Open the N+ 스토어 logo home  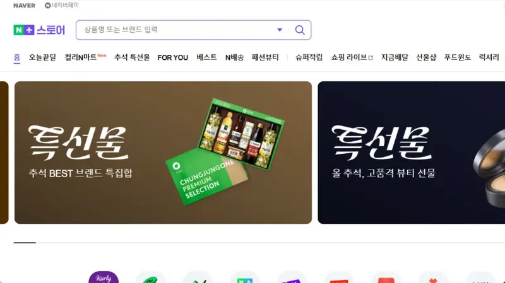click(x=39, y=30)
